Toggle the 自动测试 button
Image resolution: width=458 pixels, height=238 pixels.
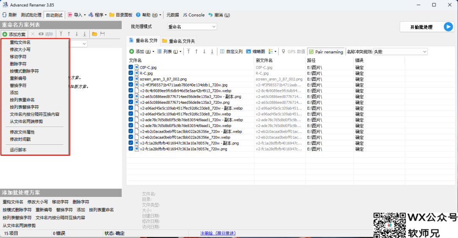tap(54, 15)
